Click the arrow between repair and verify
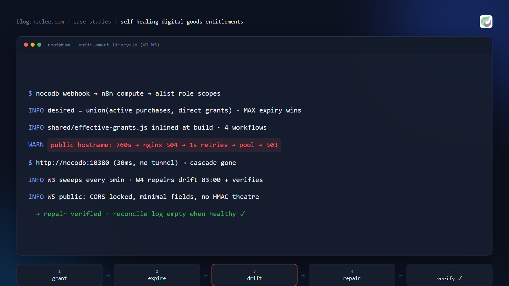Viewport: 509px width, 286px height. pyautogui.click(x=401, y=276)
